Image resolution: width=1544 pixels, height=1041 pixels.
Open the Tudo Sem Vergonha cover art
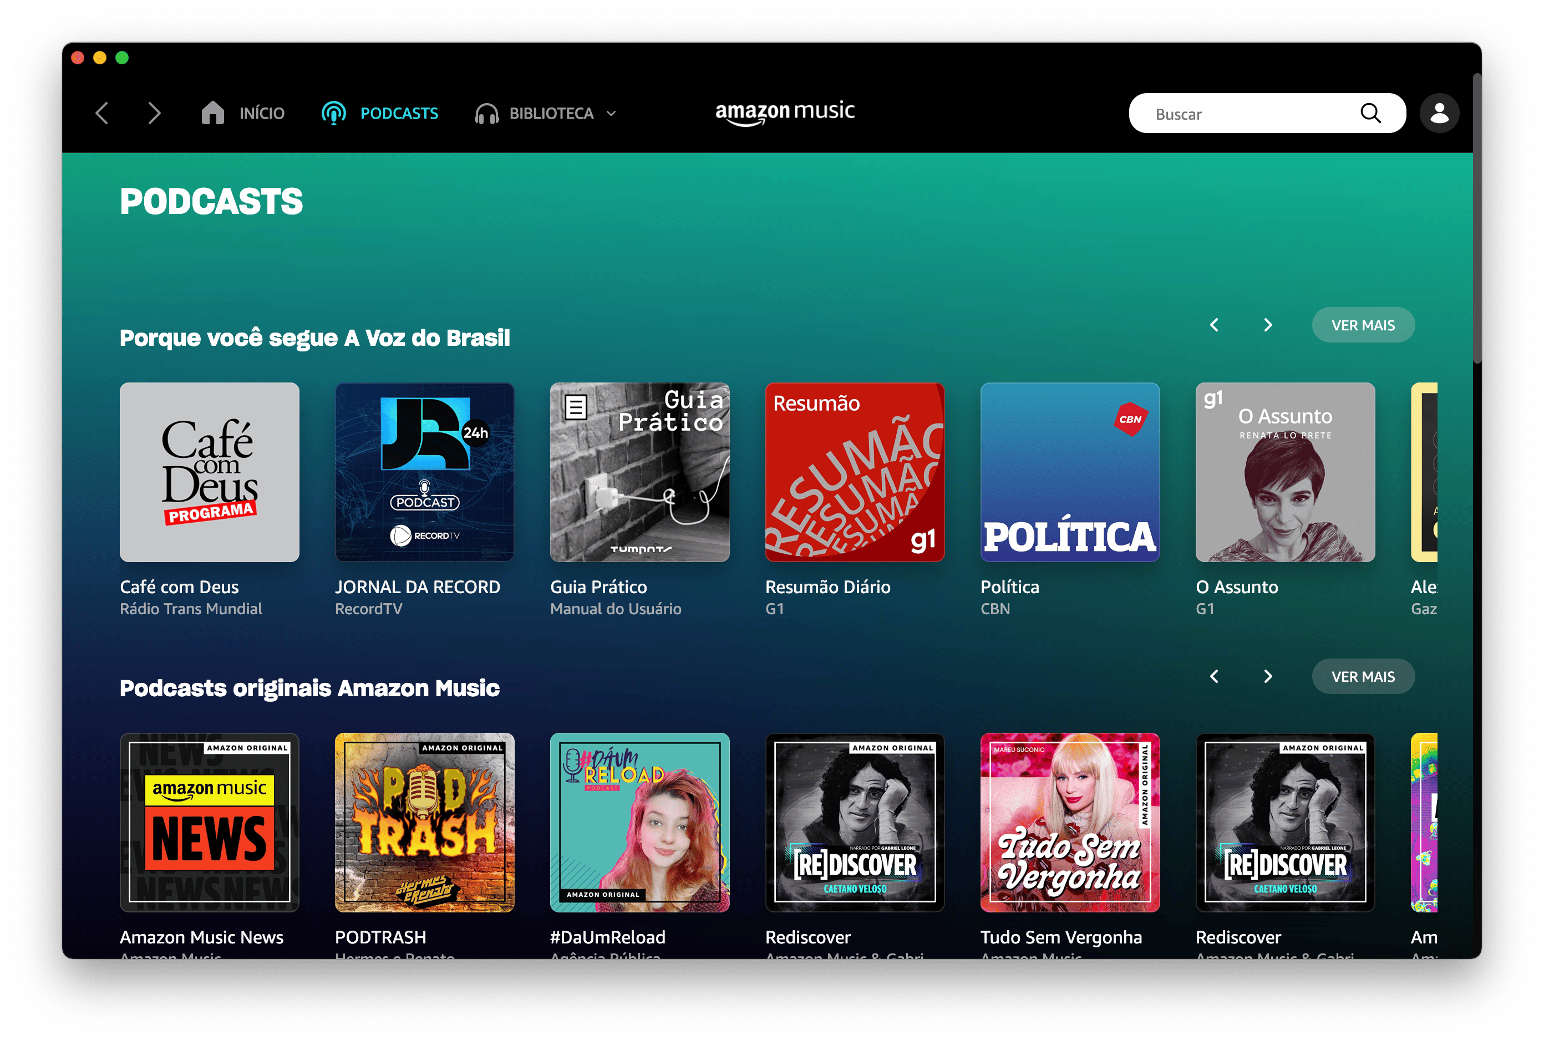1070,823
